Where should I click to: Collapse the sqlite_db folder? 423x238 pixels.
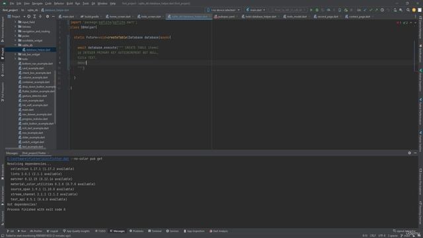point(16,45)
